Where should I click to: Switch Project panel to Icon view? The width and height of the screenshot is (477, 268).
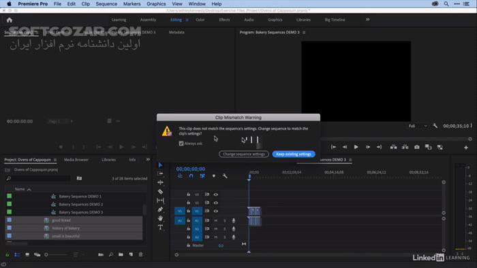(x=27, y=254)
